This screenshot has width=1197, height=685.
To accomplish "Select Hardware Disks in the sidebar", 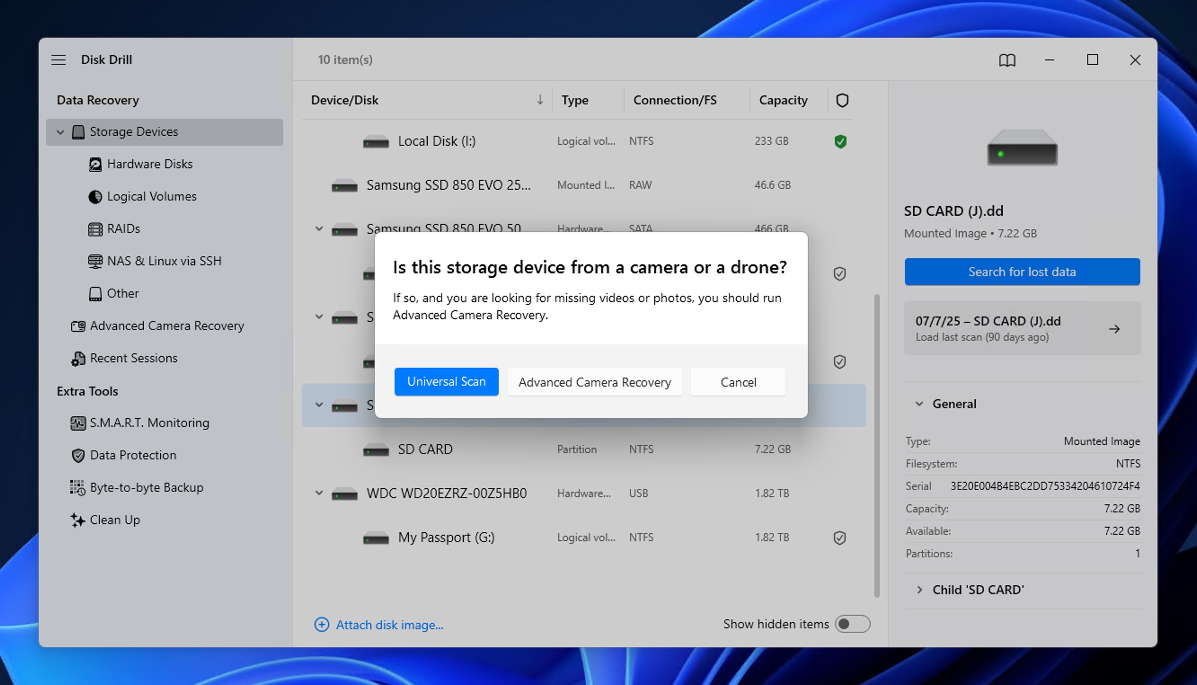I will click(150, 164).
